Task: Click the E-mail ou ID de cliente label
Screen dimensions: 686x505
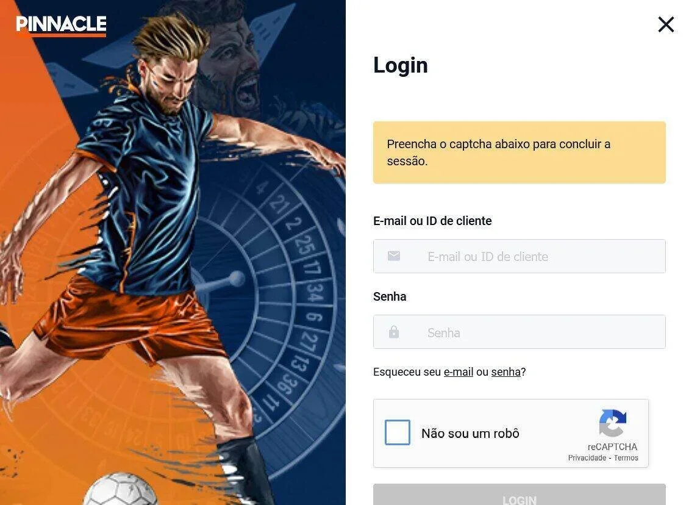Action: pos(432,221)
